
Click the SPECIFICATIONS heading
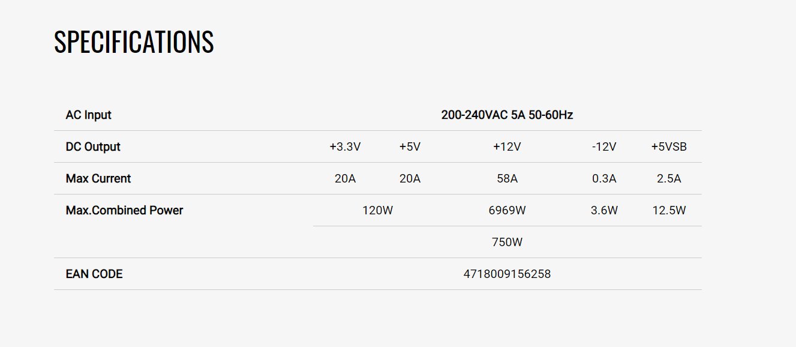click(134, 43)
